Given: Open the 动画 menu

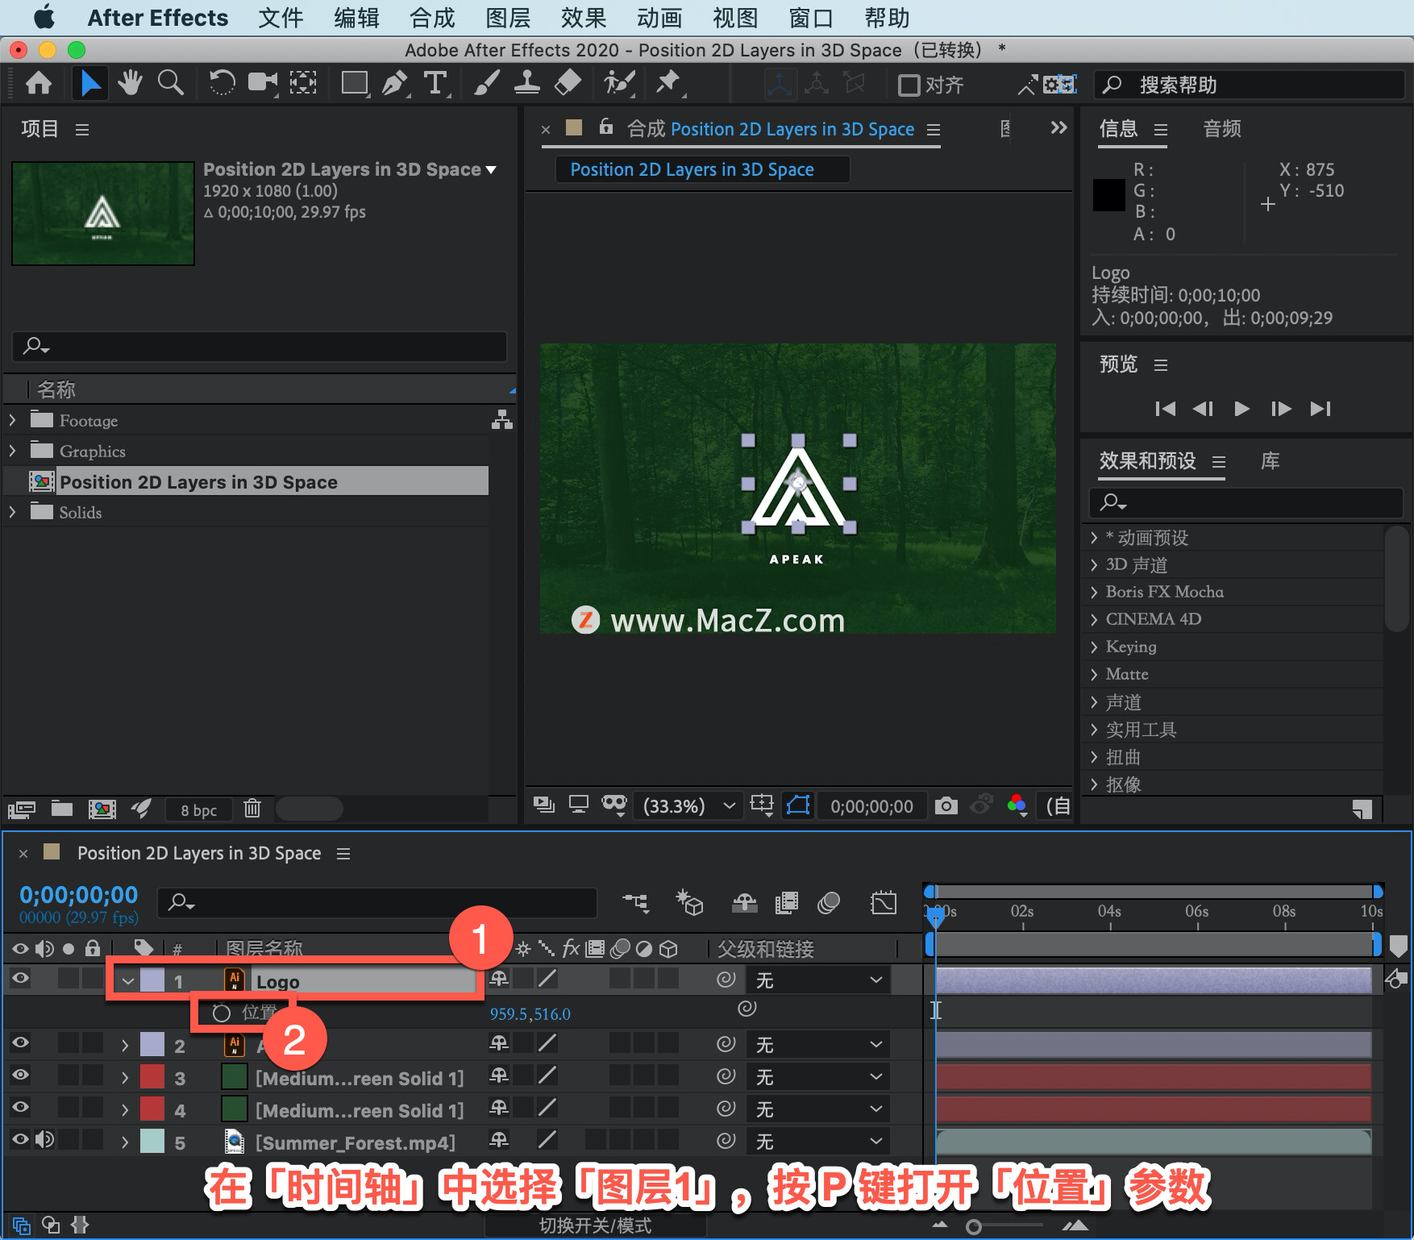Looking at the screenshot, I should point(659,18).
